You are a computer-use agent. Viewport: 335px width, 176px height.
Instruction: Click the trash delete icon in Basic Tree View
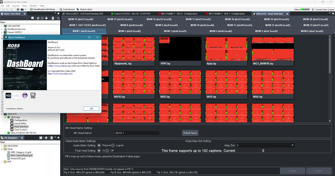[x=52, y=18]
